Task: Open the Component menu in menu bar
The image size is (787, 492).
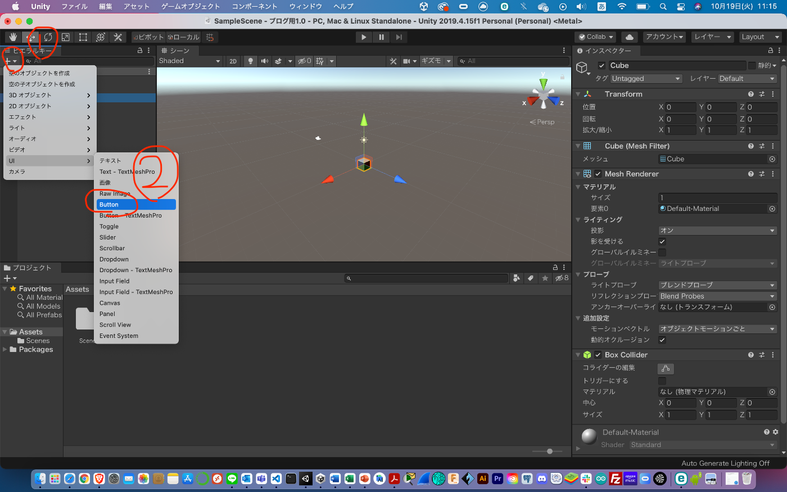Action: [254, 6]
